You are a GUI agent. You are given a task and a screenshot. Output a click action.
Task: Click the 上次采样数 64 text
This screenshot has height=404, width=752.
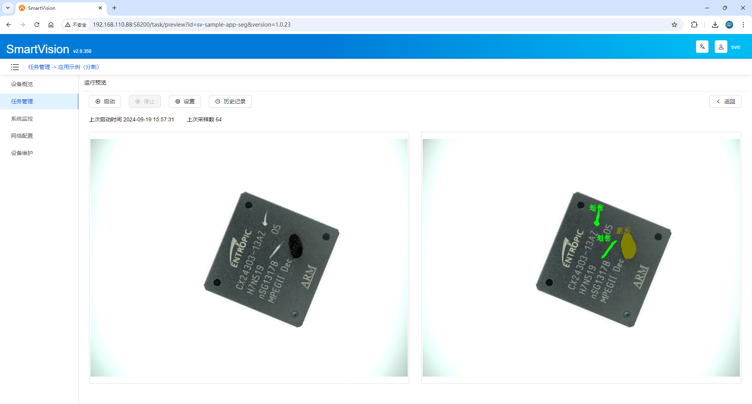[x=204, y=119]
